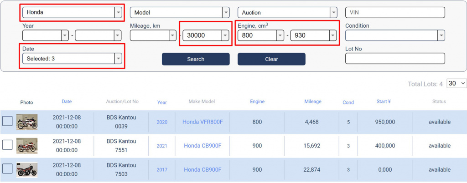Sort results by Year column
This screenshot has width=467, height=183.
tap(162, 102)
